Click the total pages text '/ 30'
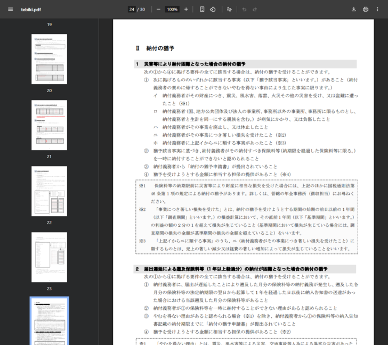The height and width of the screenshot is (345, 388). [x=141, y=10]
